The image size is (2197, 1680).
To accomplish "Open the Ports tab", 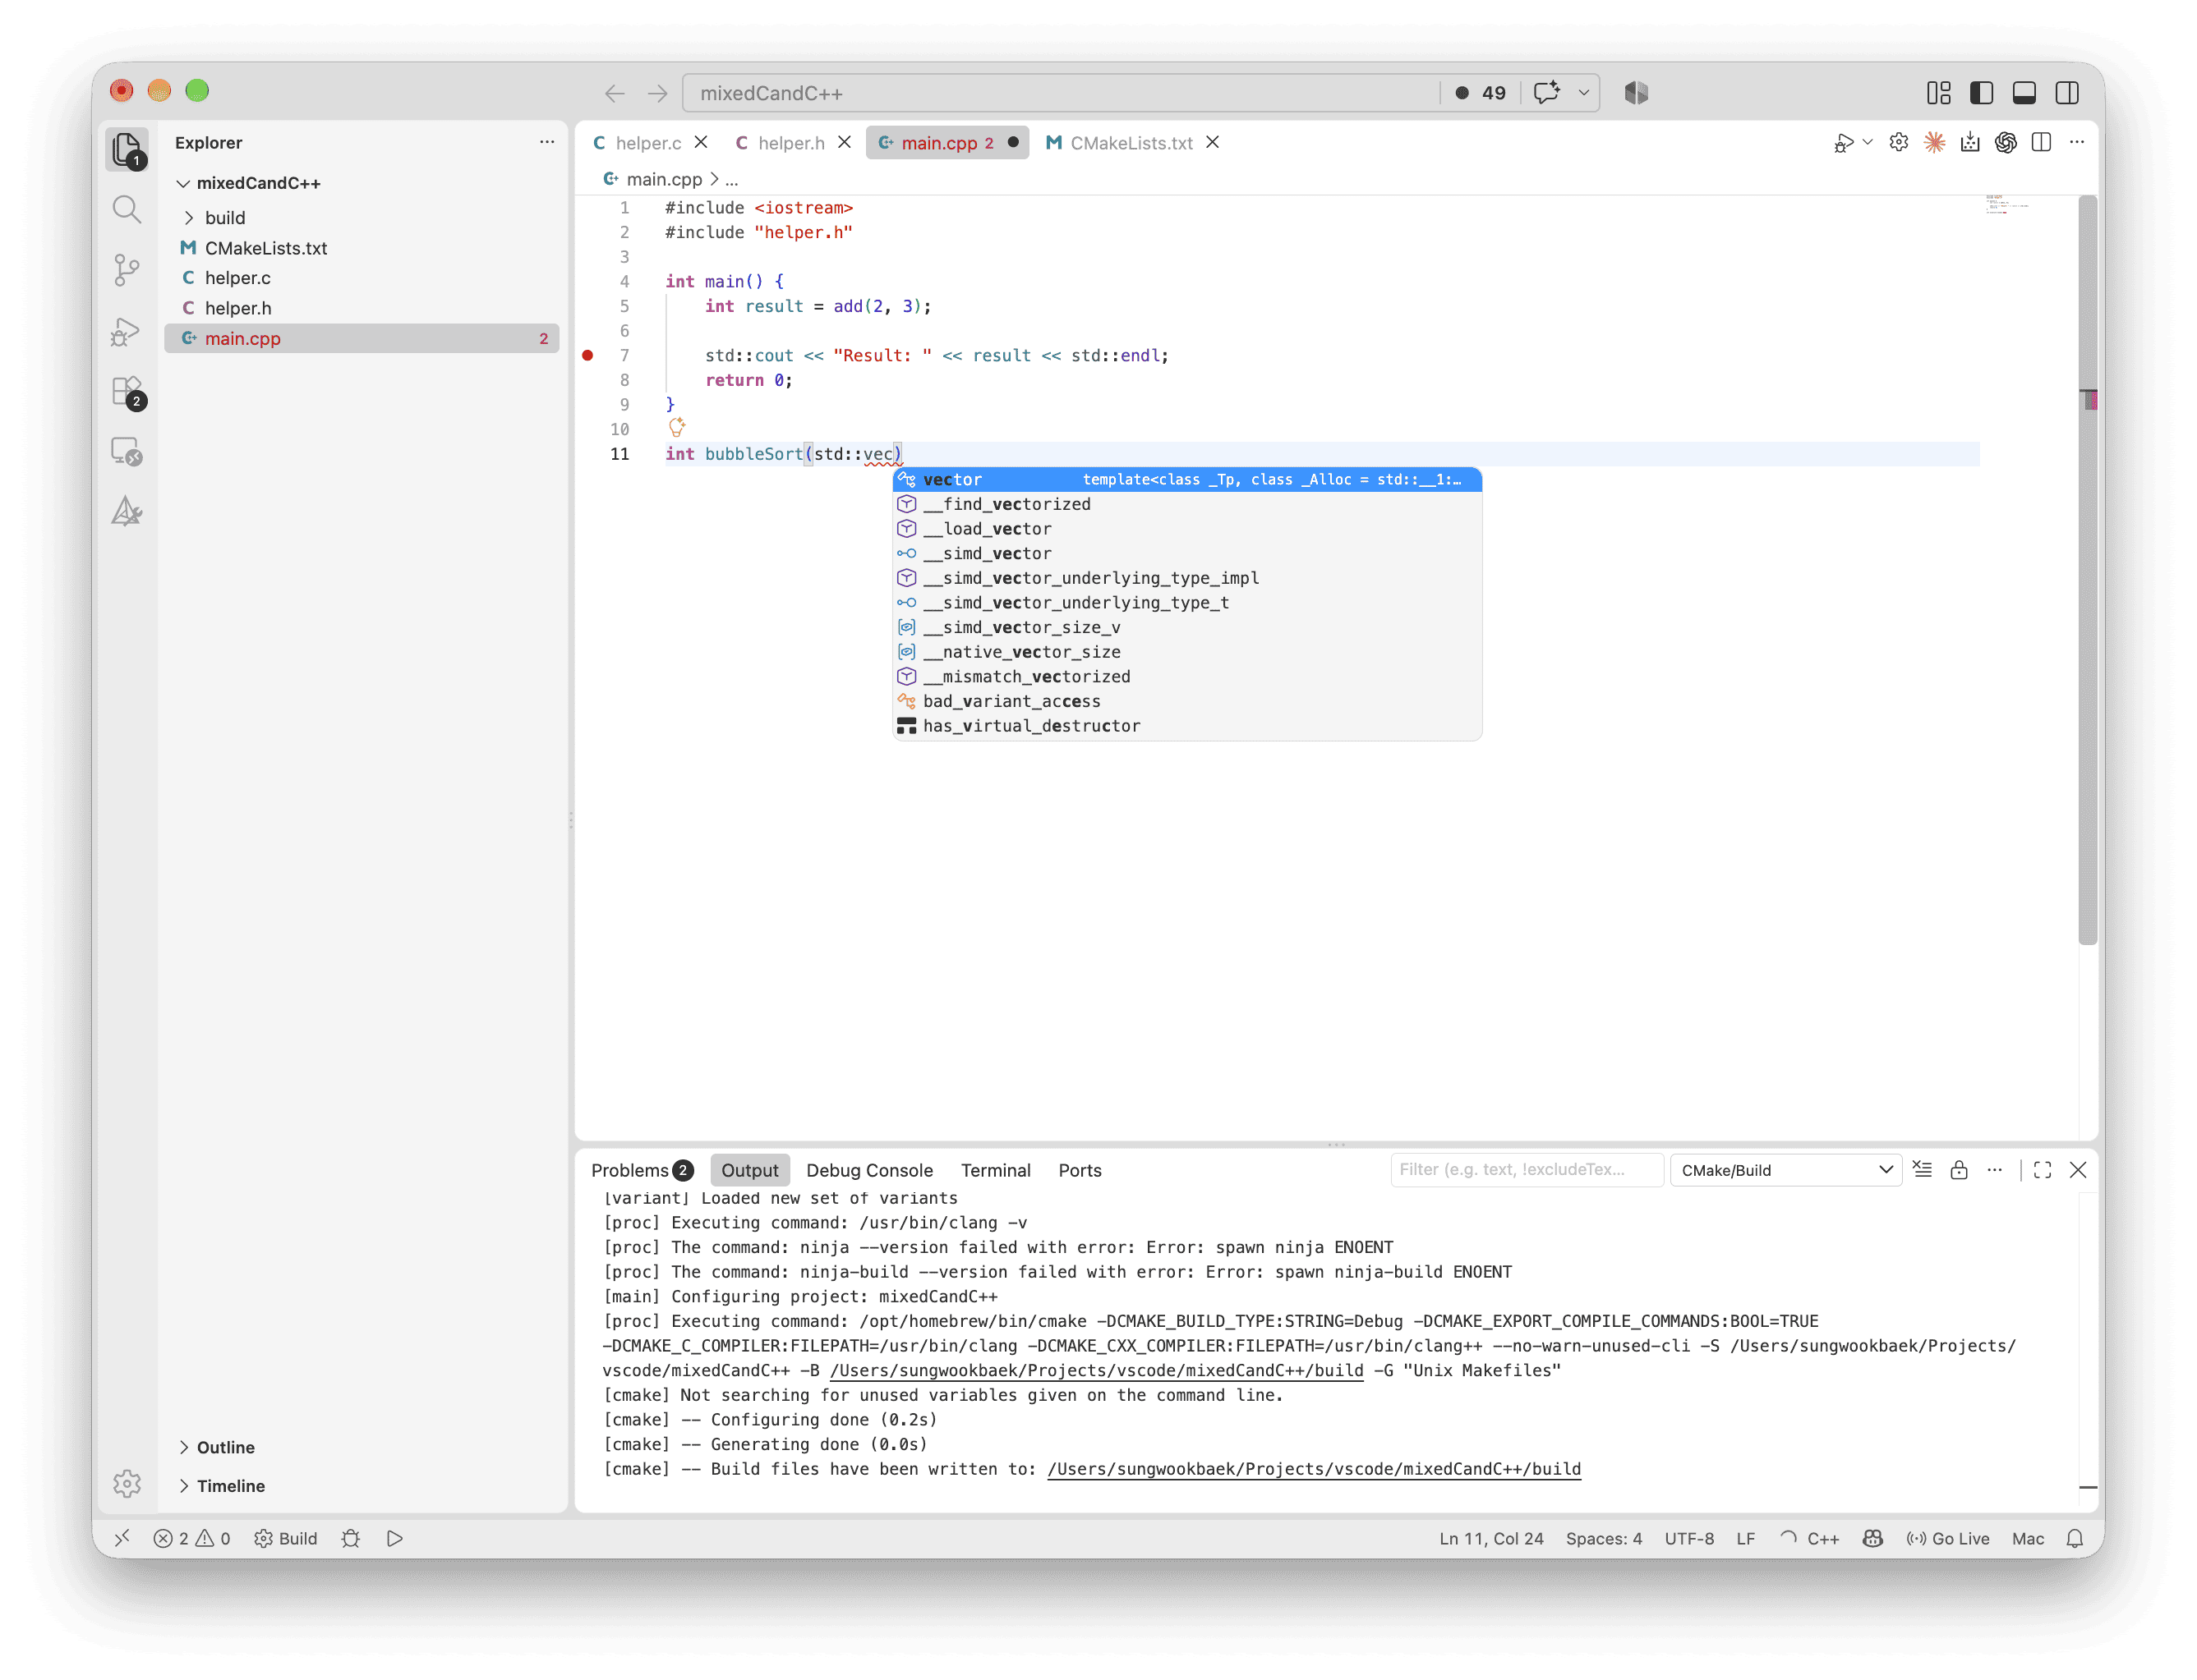I will pos(1080,1170).
